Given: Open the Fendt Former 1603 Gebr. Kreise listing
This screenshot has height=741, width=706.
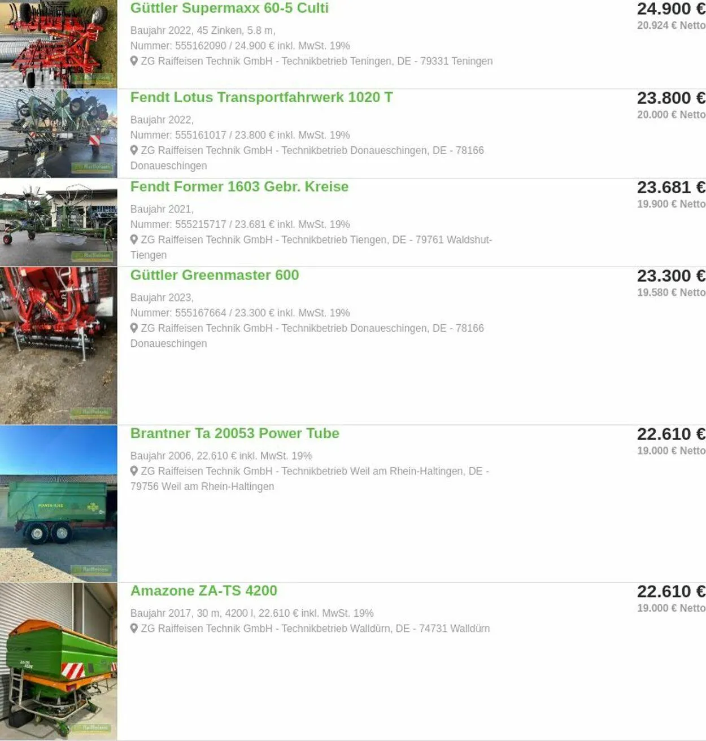Looking at the screenshot, I should pyautogui.click(x=239, y=186).
